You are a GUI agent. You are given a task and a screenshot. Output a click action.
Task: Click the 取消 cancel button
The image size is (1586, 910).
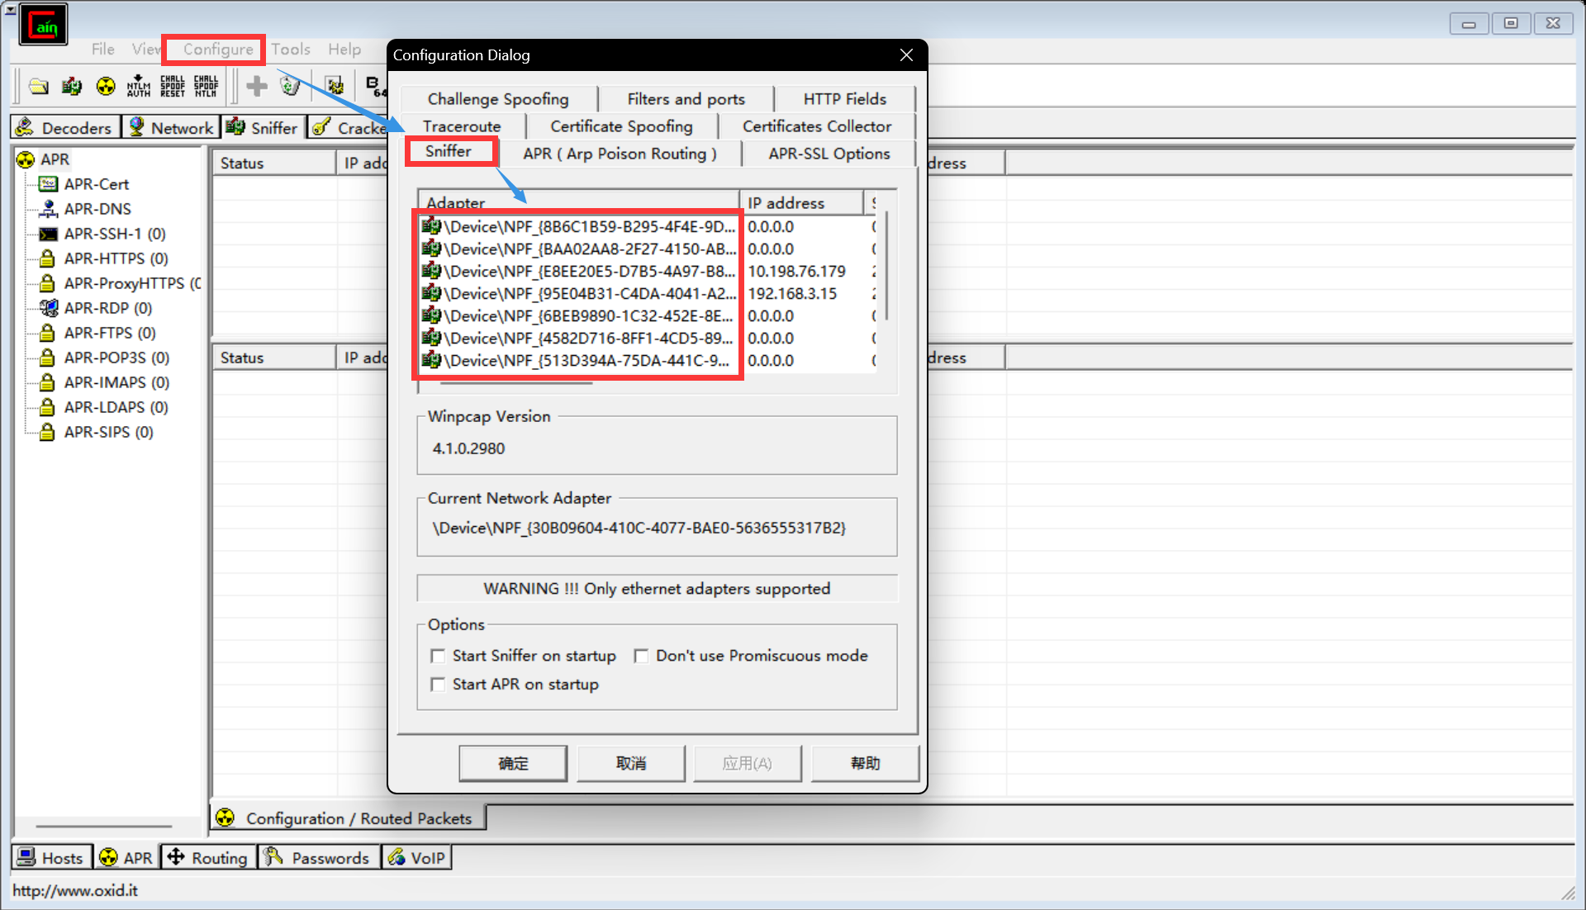coord(633,762)
